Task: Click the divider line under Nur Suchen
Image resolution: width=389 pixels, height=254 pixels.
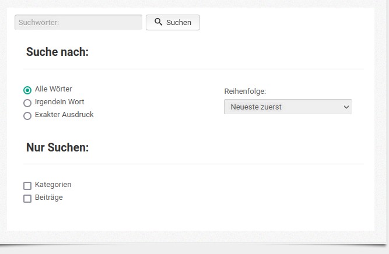Action: coord(194,164)
